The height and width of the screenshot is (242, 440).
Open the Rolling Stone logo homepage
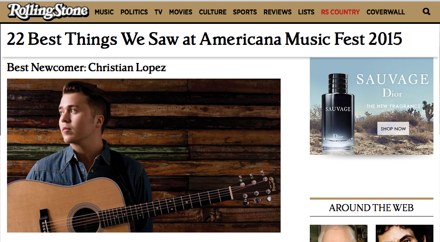(x=48, y=12)
